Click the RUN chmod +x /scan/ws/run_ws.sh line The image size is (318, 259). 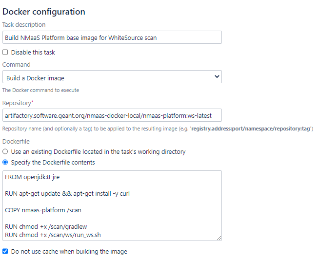coord(53,235)
